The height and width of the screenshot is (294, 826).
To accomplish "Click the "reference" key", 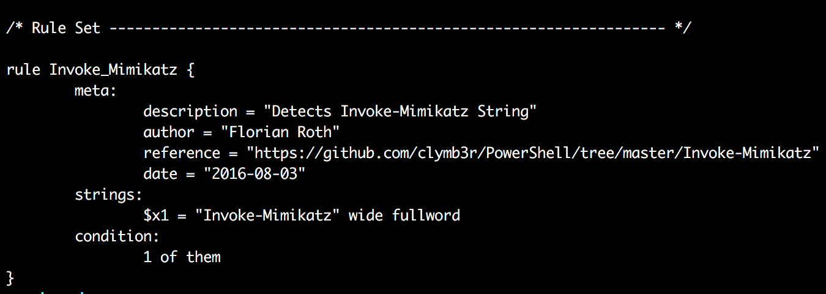I will coord(181,153).
